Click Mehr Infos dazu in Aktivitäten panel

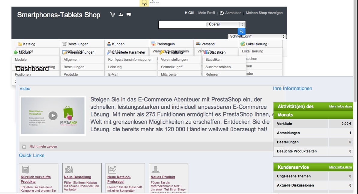pyautogui.click(x=340, y=107)
